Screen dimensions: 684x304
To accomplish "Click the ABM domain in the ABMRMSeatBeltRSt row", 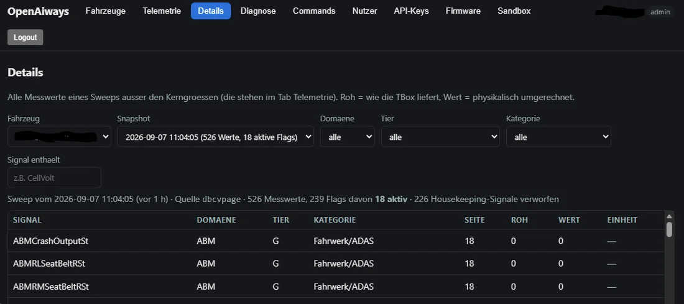I will click(206, 287).
